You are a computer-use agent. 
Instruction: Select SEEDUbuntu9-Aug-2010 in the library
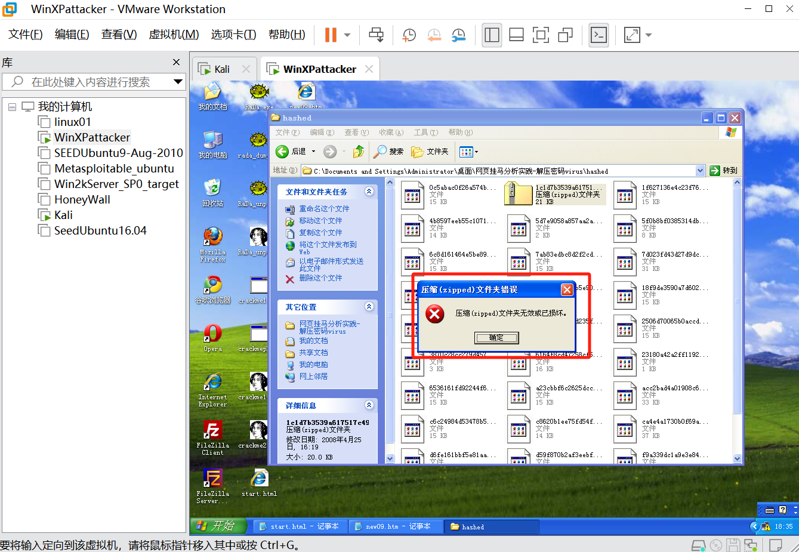tap(118, 153)
